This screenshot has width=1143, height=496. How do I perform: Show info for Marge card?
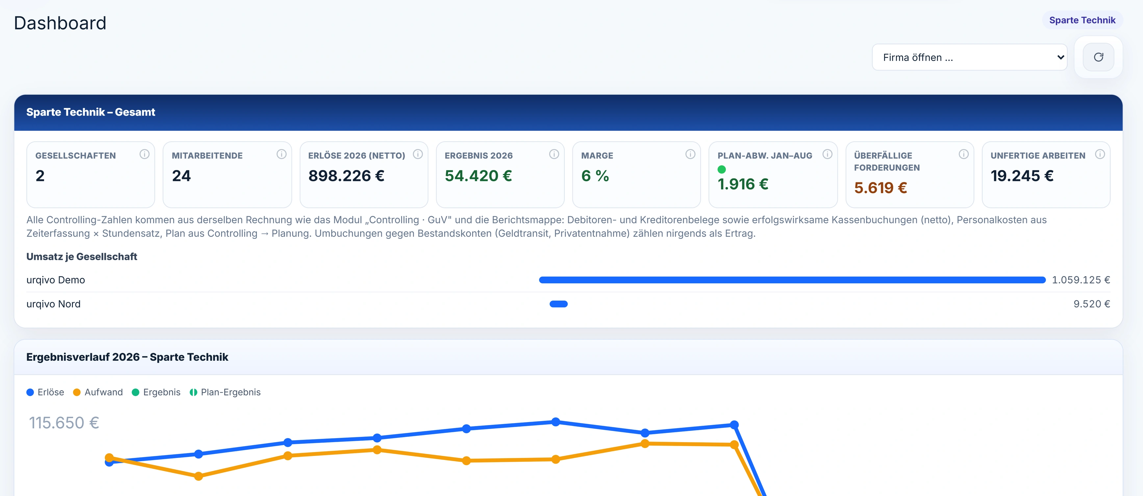[x=690, y=154]
